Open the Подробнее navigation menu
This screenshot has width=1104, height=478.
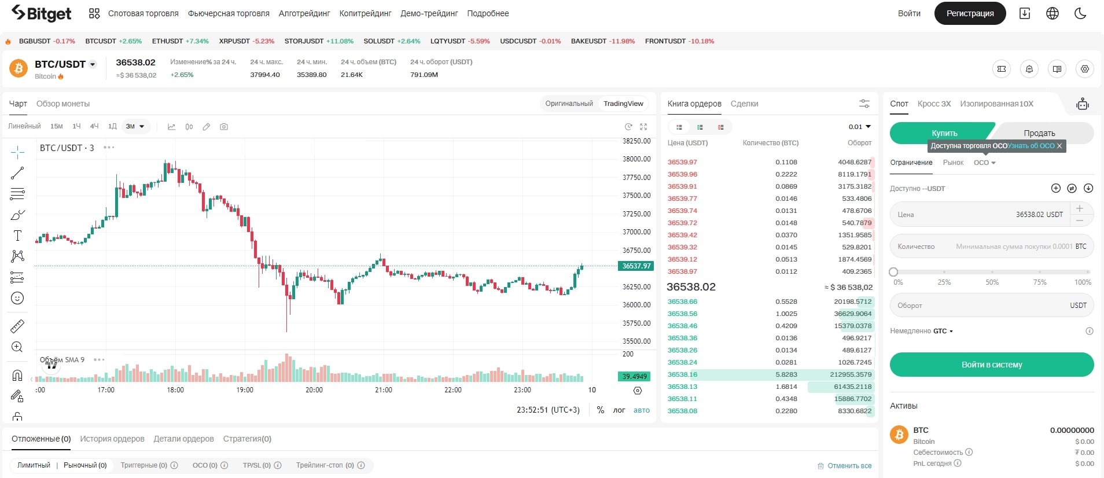pyautogui.click(x=488, y=13)
